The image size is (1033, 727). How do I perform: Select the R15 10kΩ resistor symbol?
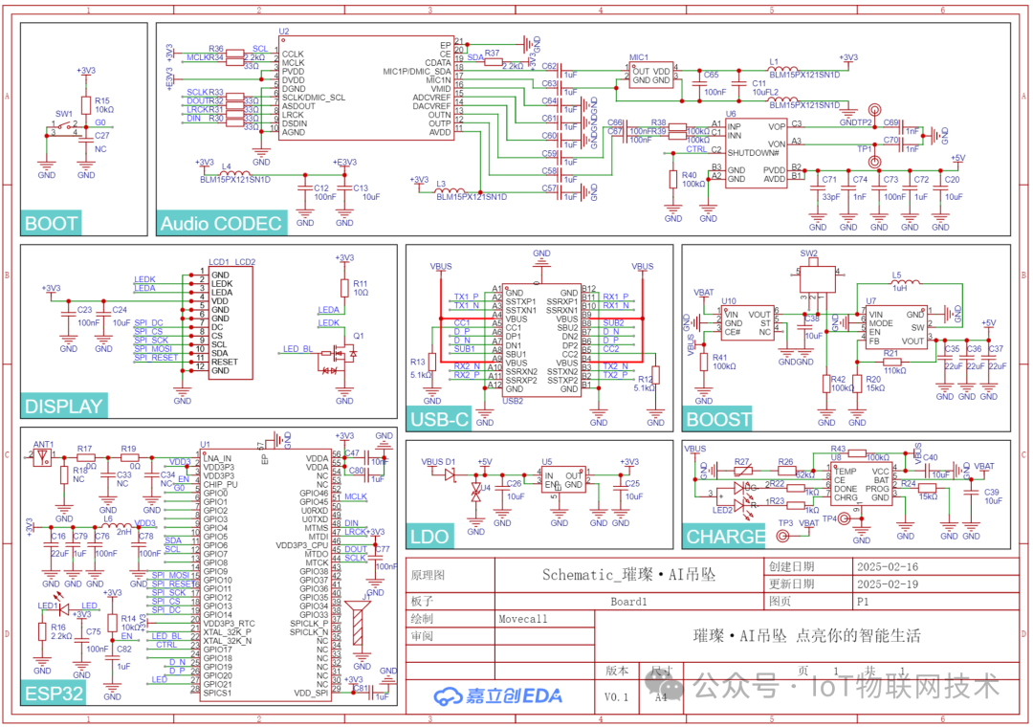(86, 105)
